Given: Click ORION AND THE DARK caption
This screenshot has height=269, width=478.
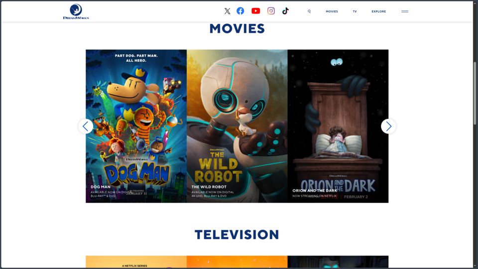Looking at the screenshot, I should (315, 191).
